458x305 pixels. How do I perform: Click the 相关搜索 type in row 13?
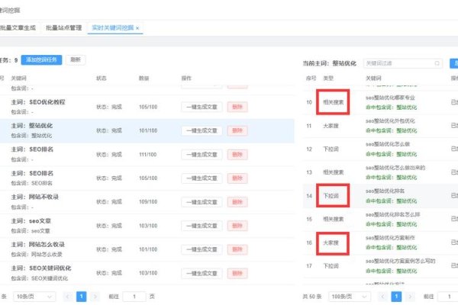coord(334,172)
